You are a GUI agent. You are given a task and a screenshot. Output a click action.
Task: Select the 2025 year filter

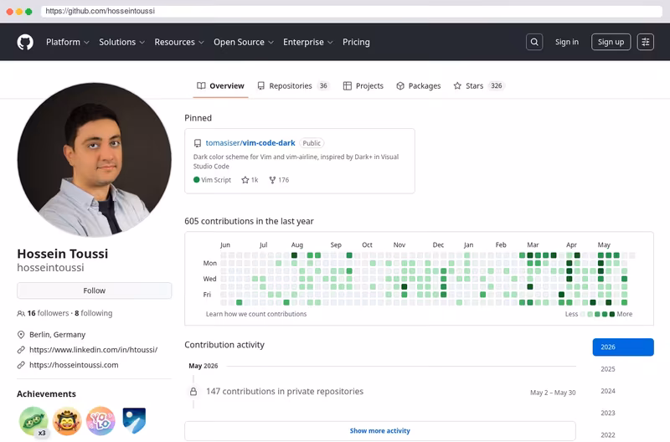[x=608, y=369]
